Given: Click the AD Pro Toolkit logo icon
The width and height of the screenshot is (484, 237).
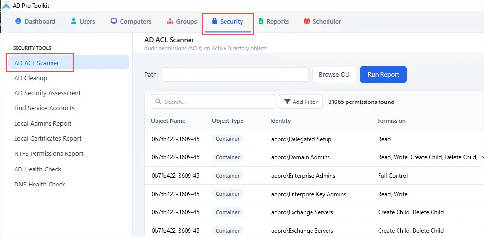Looking at the screenshot, I should (6, 5).
